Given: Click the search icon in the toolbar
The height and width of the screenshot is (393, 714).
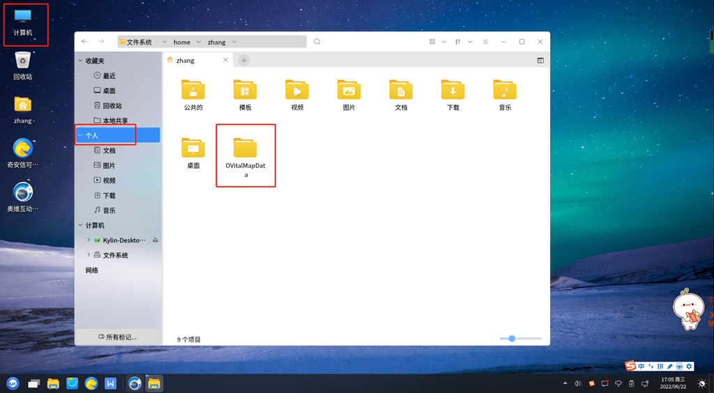Looking at the screenshot, I should point(317,42).
